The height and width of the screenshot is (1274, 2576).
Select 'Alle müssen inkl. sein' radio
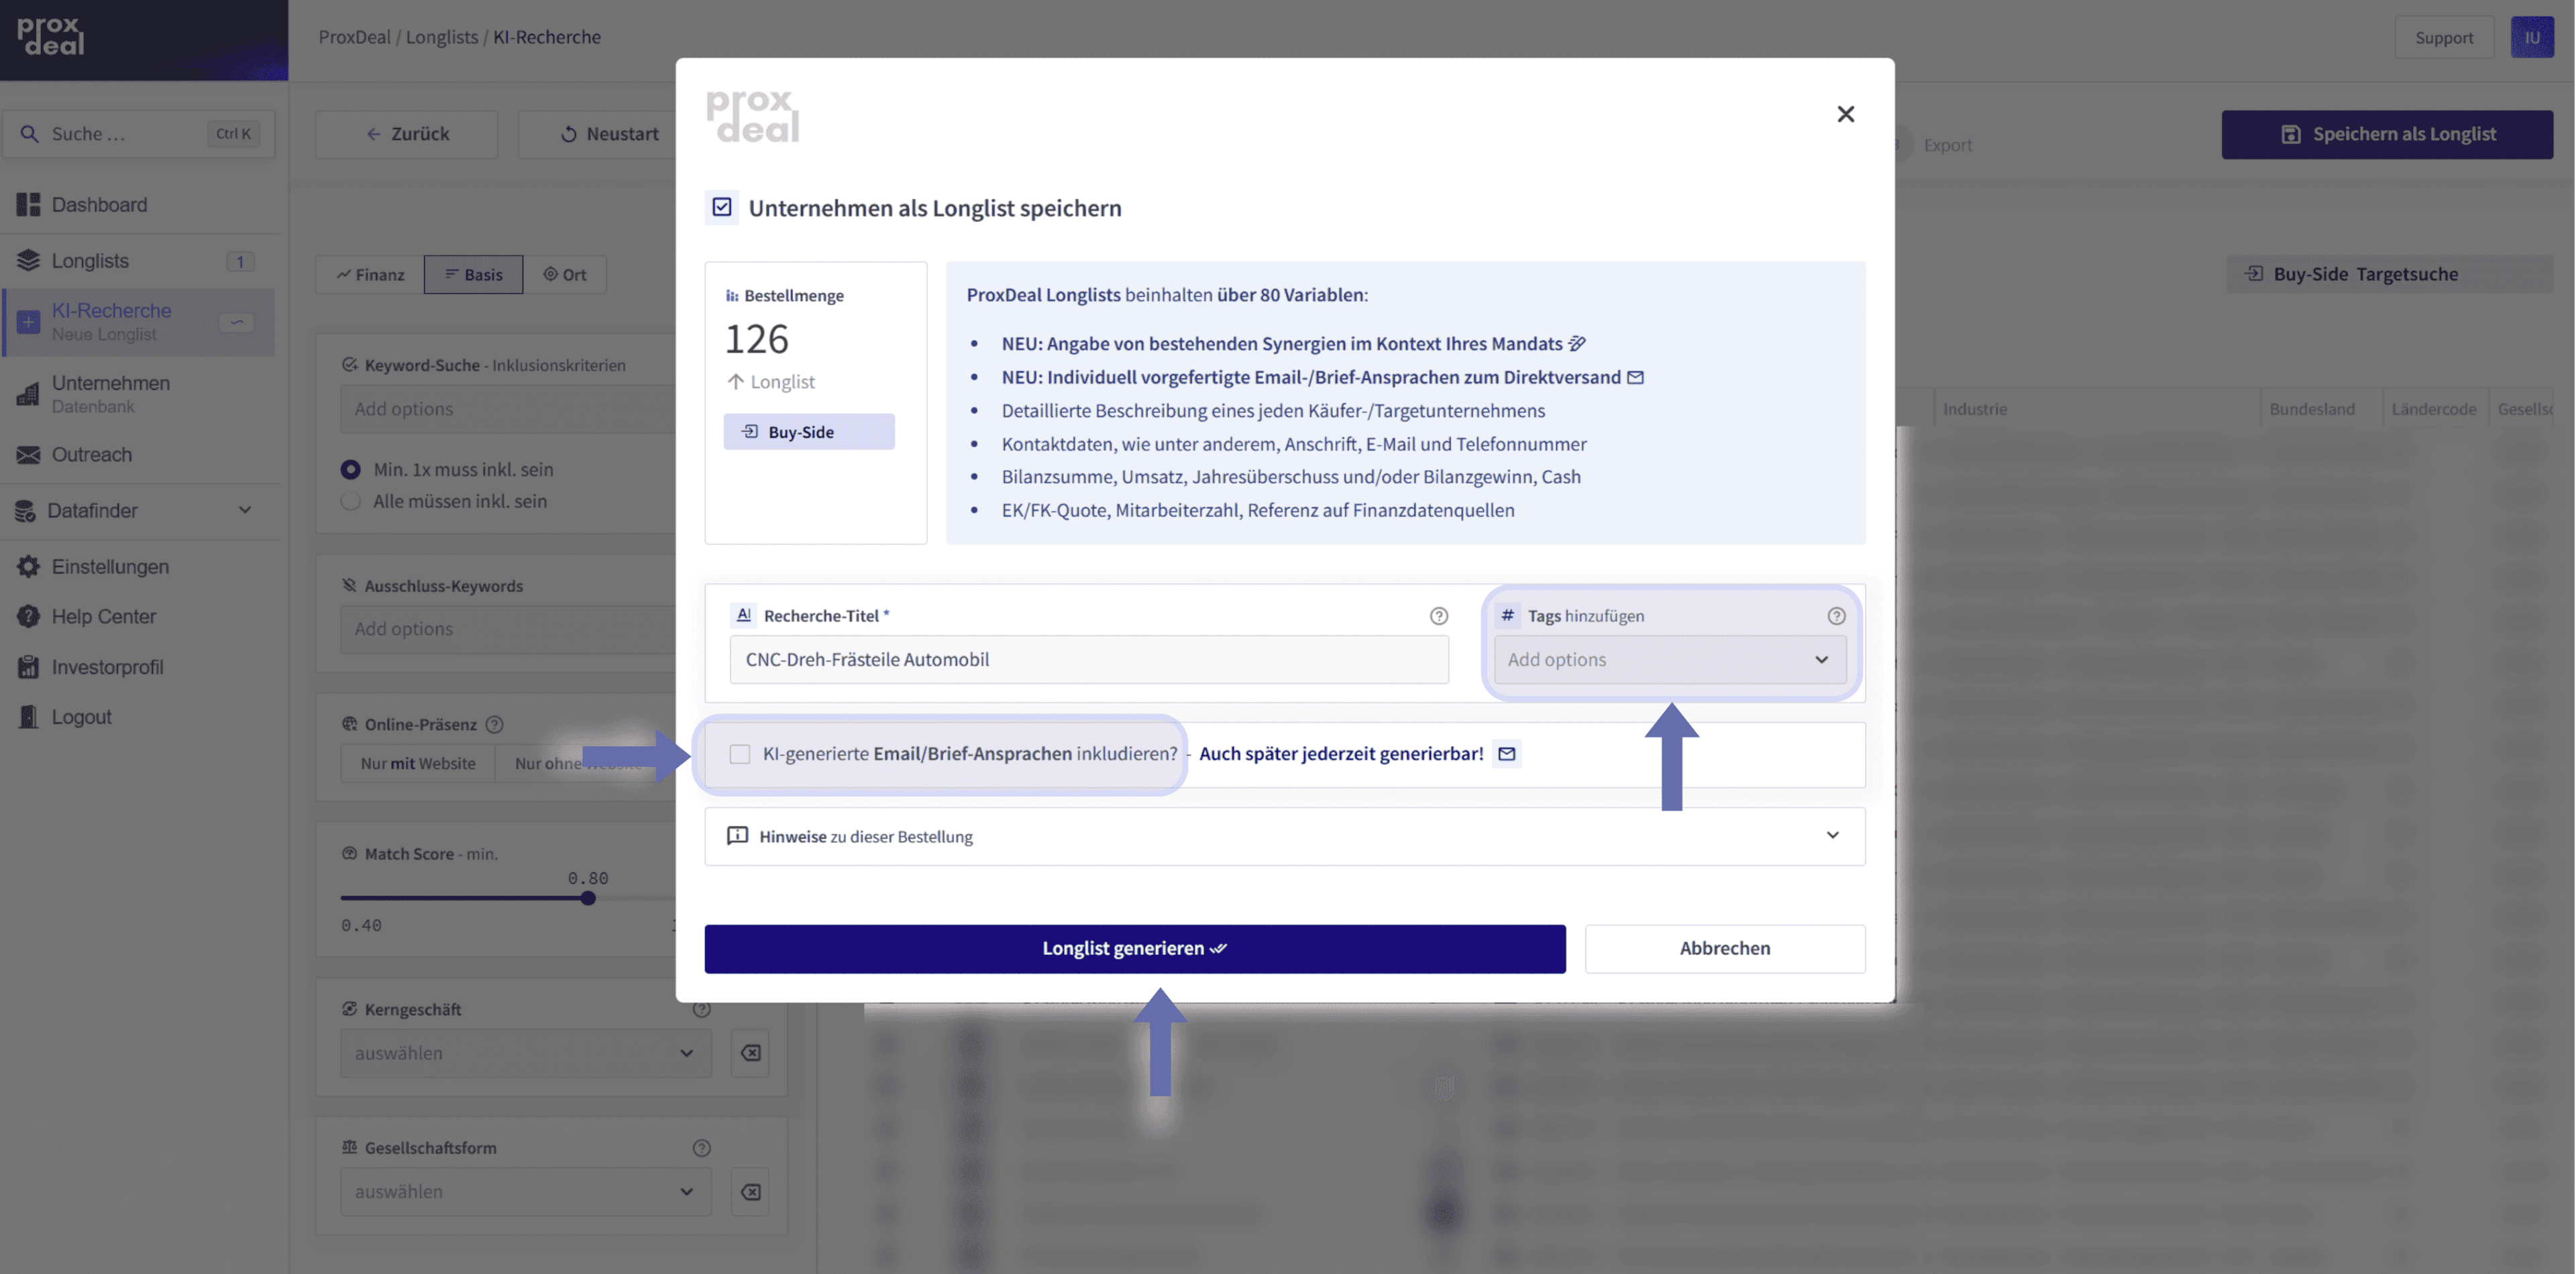click(350, 501)
